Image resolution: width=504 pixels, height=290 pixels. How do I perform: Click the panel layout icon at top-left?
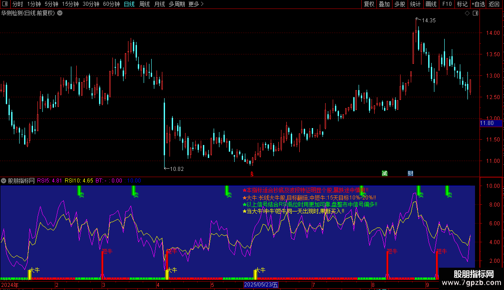point(5,4)
